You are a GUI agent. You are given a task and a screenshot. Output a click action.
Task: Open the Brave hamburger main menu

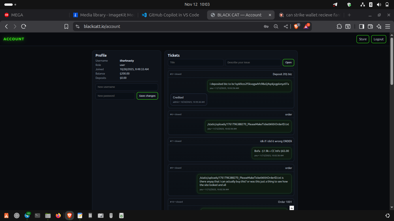pos(388,26)
